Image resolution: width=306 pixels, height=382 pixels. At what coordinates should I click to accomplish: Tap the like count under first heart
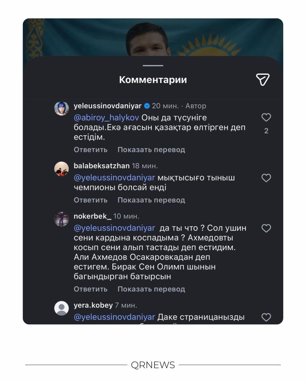266,131
